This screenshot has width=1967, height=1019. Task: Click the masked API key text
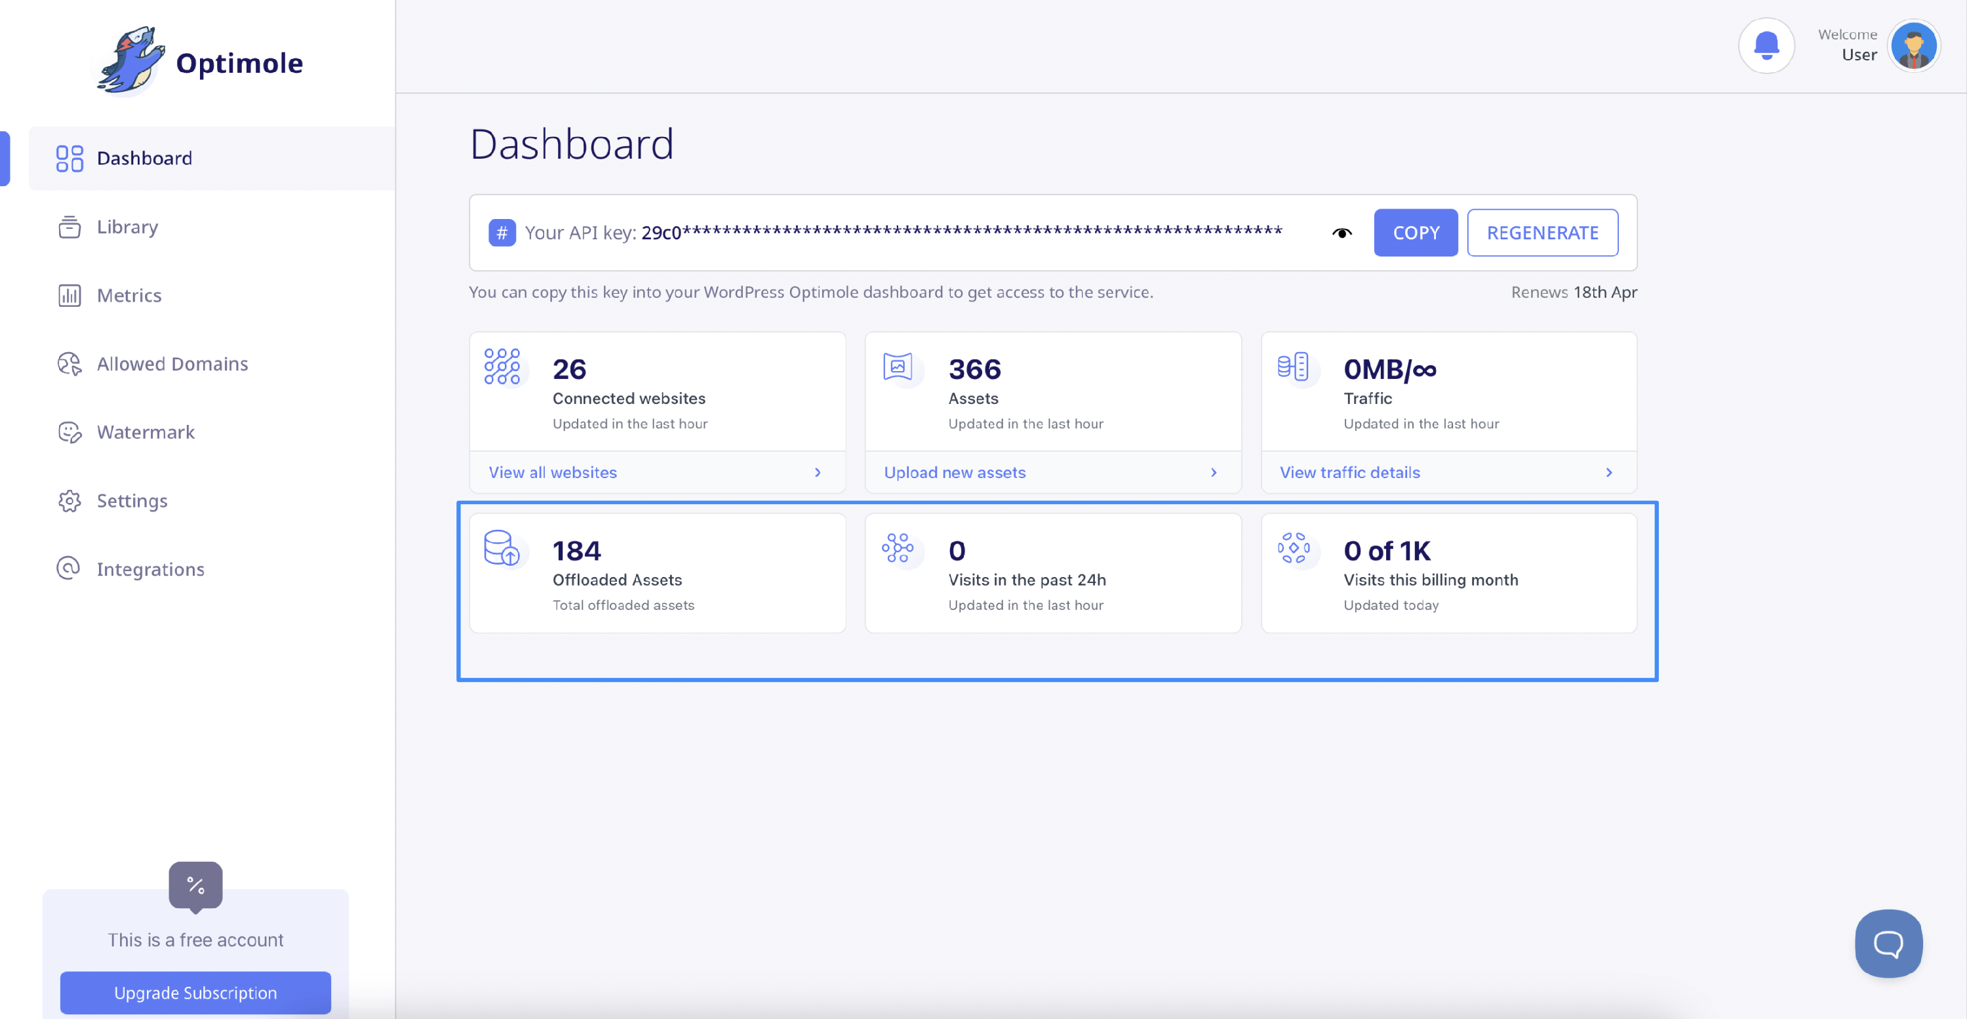coord(961,232)
